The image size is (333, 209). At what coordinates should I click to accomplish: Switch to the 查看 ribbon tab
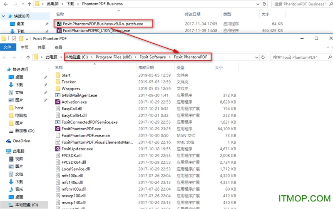[x=58, y=47]
